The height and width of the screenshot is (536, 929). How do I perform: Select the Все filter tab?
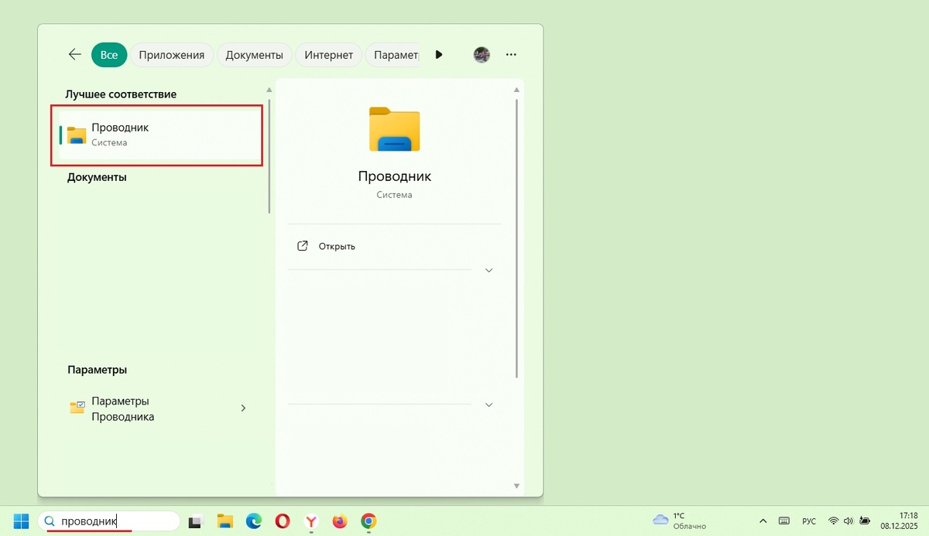point(109,55)
